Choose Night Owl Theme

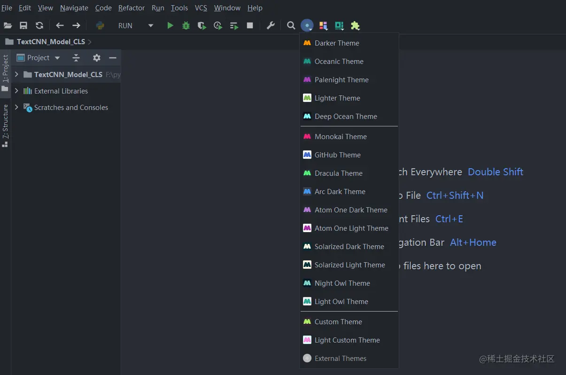pos(349,283)
